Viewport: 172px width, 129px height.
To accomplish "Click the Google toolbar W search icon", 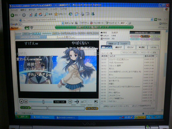I will pos(72,23).
